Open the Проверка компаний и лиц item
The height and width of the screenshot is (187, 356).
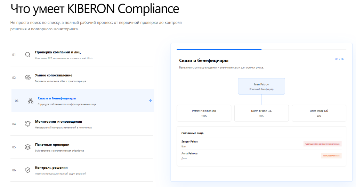point(82,55)
